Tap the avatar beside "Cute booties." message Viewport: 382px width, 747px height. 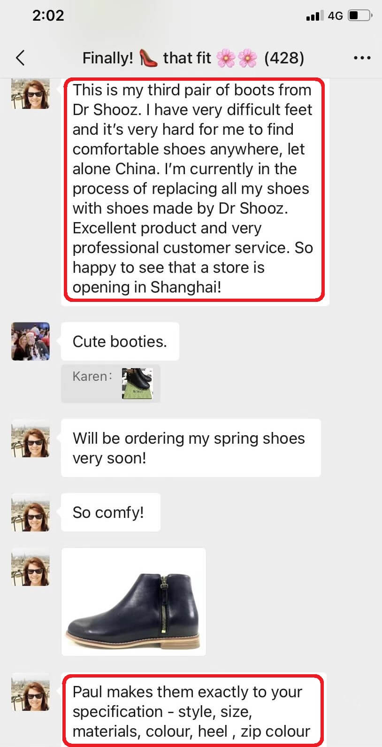[x=31, y=341]
